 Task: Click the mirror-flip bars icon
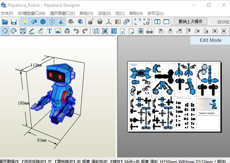(x=118, y=22)
